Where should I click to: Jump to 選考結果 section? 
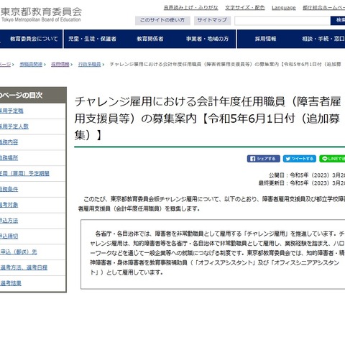(11, 283)
